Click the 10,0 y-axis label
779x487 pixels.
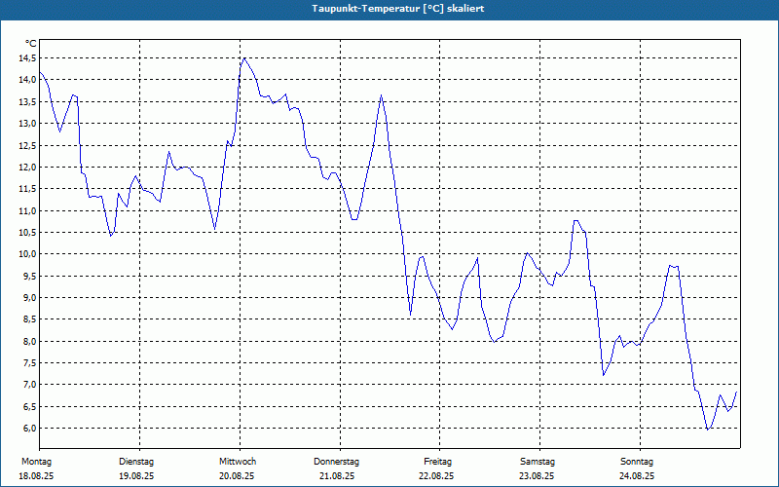pyautogui.click(x=28, y=254)
